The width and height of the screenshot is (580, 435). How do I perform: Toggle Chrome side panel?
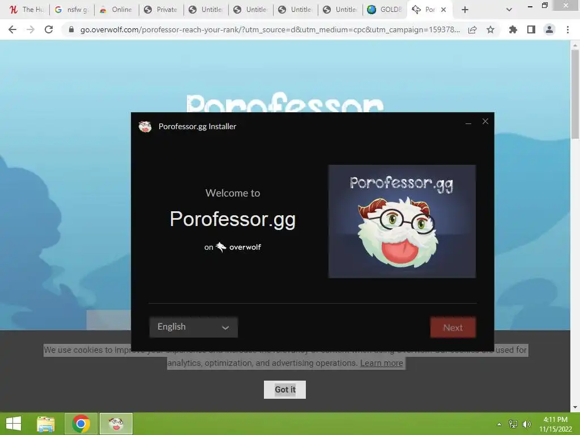click(x=531, y=29)
